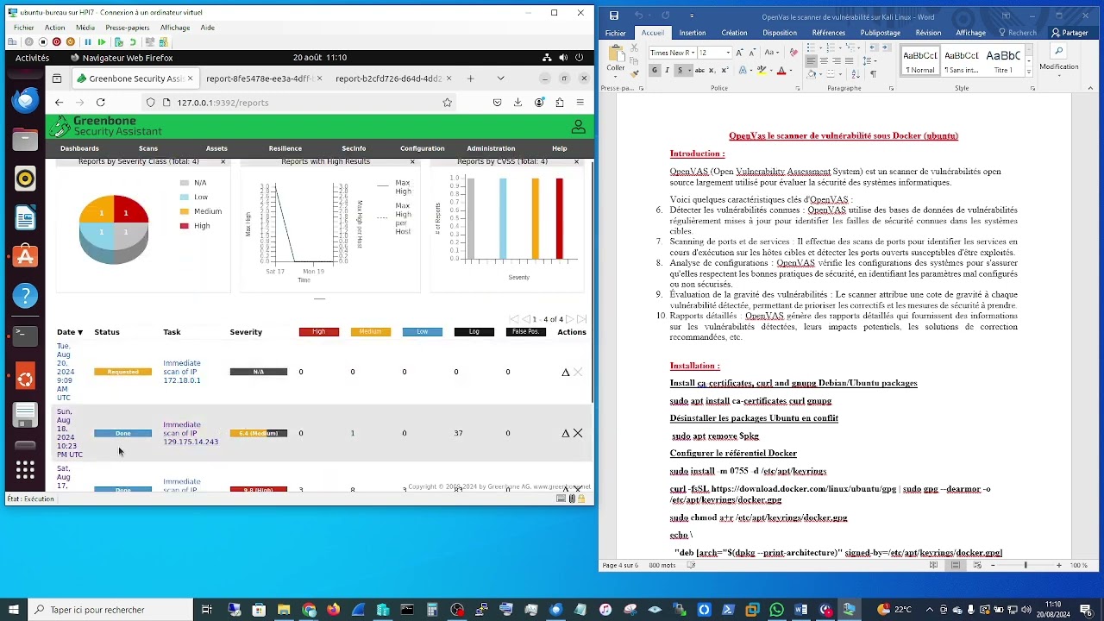Image resolution: width=1104 pixels, height=621 pixels.
Task: Open the Immediate scan of IP 172.18.0.1 task
Action: click(182, 372)
